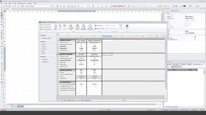Click the formula bar input
This screenshot has height=115, width=206.
[x=109, y=34]
